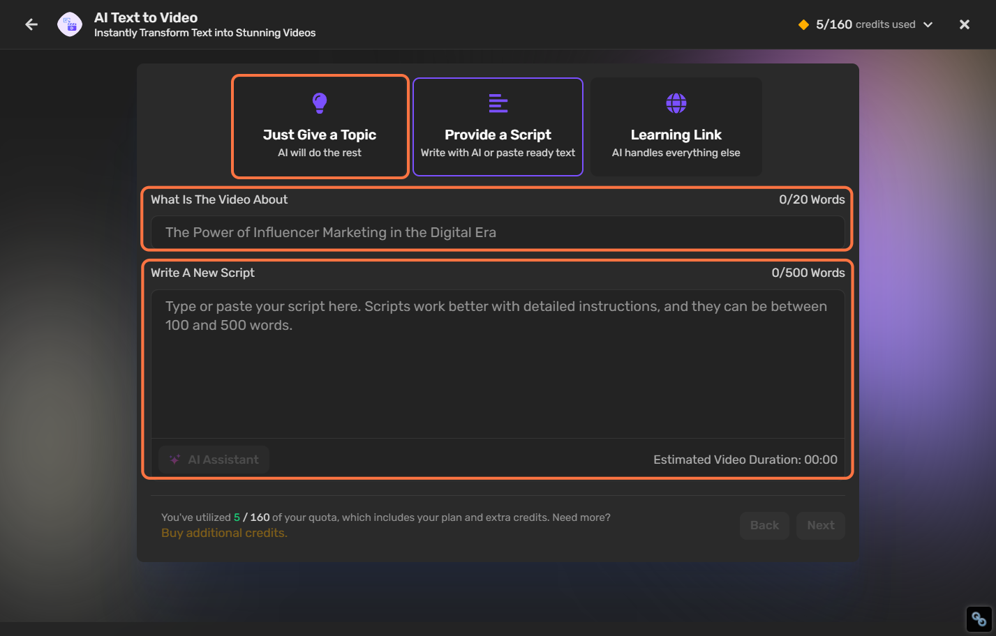Image resolution: width=996 pixels, height=636 pixels.
Task: Click the Instantly Transform Text subtitle
Action: click(205, 33)
